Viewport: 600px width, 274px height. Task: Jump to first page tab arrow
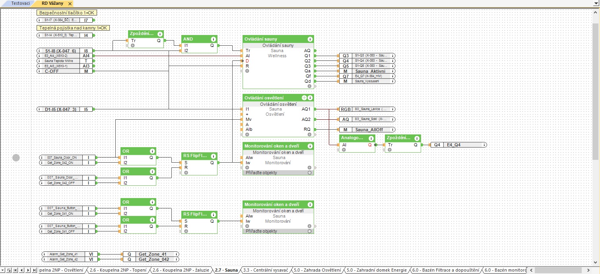click(16, 270)
